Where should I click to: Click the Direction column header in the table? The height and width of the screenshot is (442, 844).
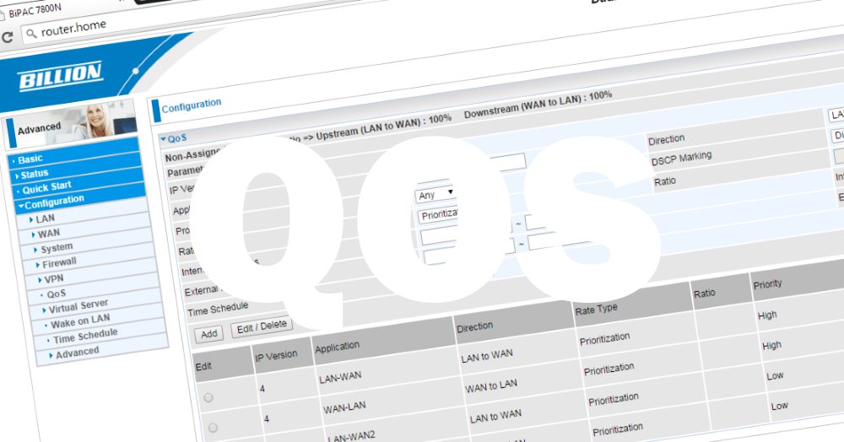(474, 326)
